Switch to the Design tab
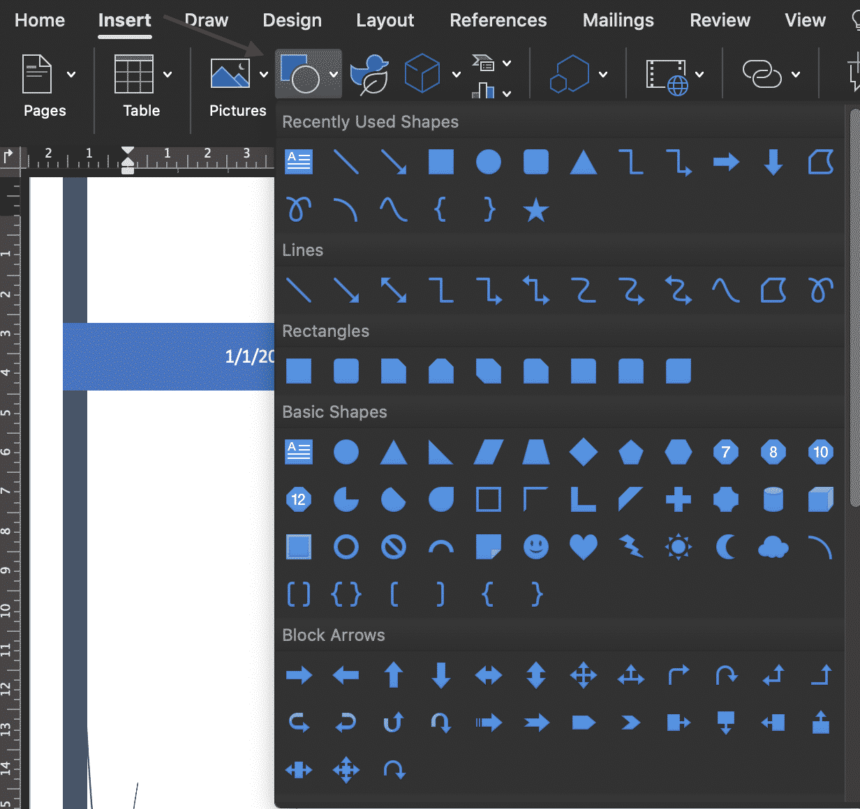Screen dimensions: 860x809 pyautogui.click(x=292, y=20)
